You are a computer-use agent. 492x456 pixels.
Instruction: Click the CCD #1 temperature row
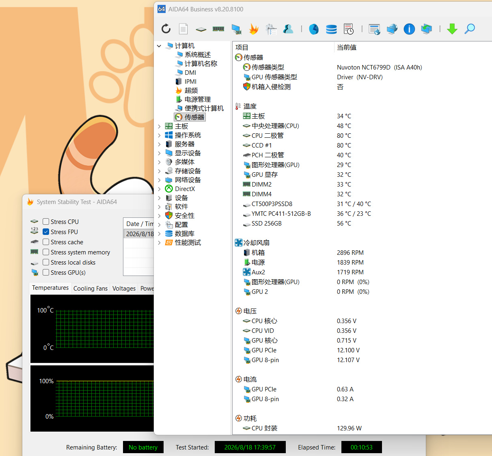pos(362,145)
